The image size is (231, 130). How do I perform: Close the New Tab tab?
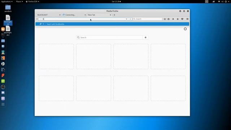pyautogui.click(x=110, y=15)
